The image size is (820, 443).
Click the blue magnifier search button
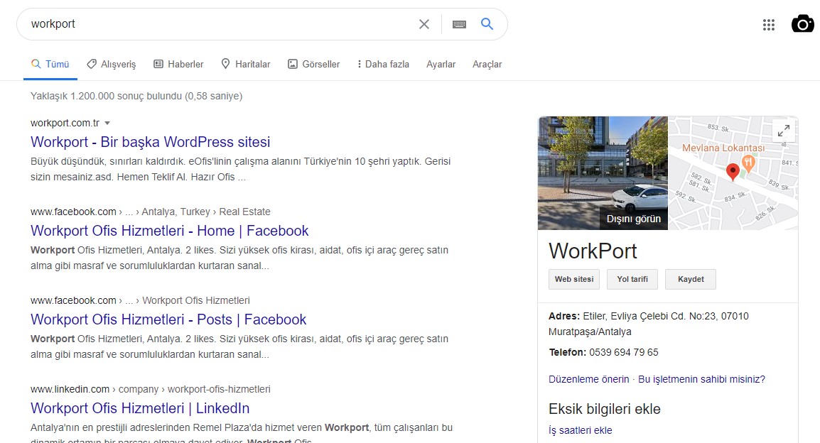[x=487, y=24]
